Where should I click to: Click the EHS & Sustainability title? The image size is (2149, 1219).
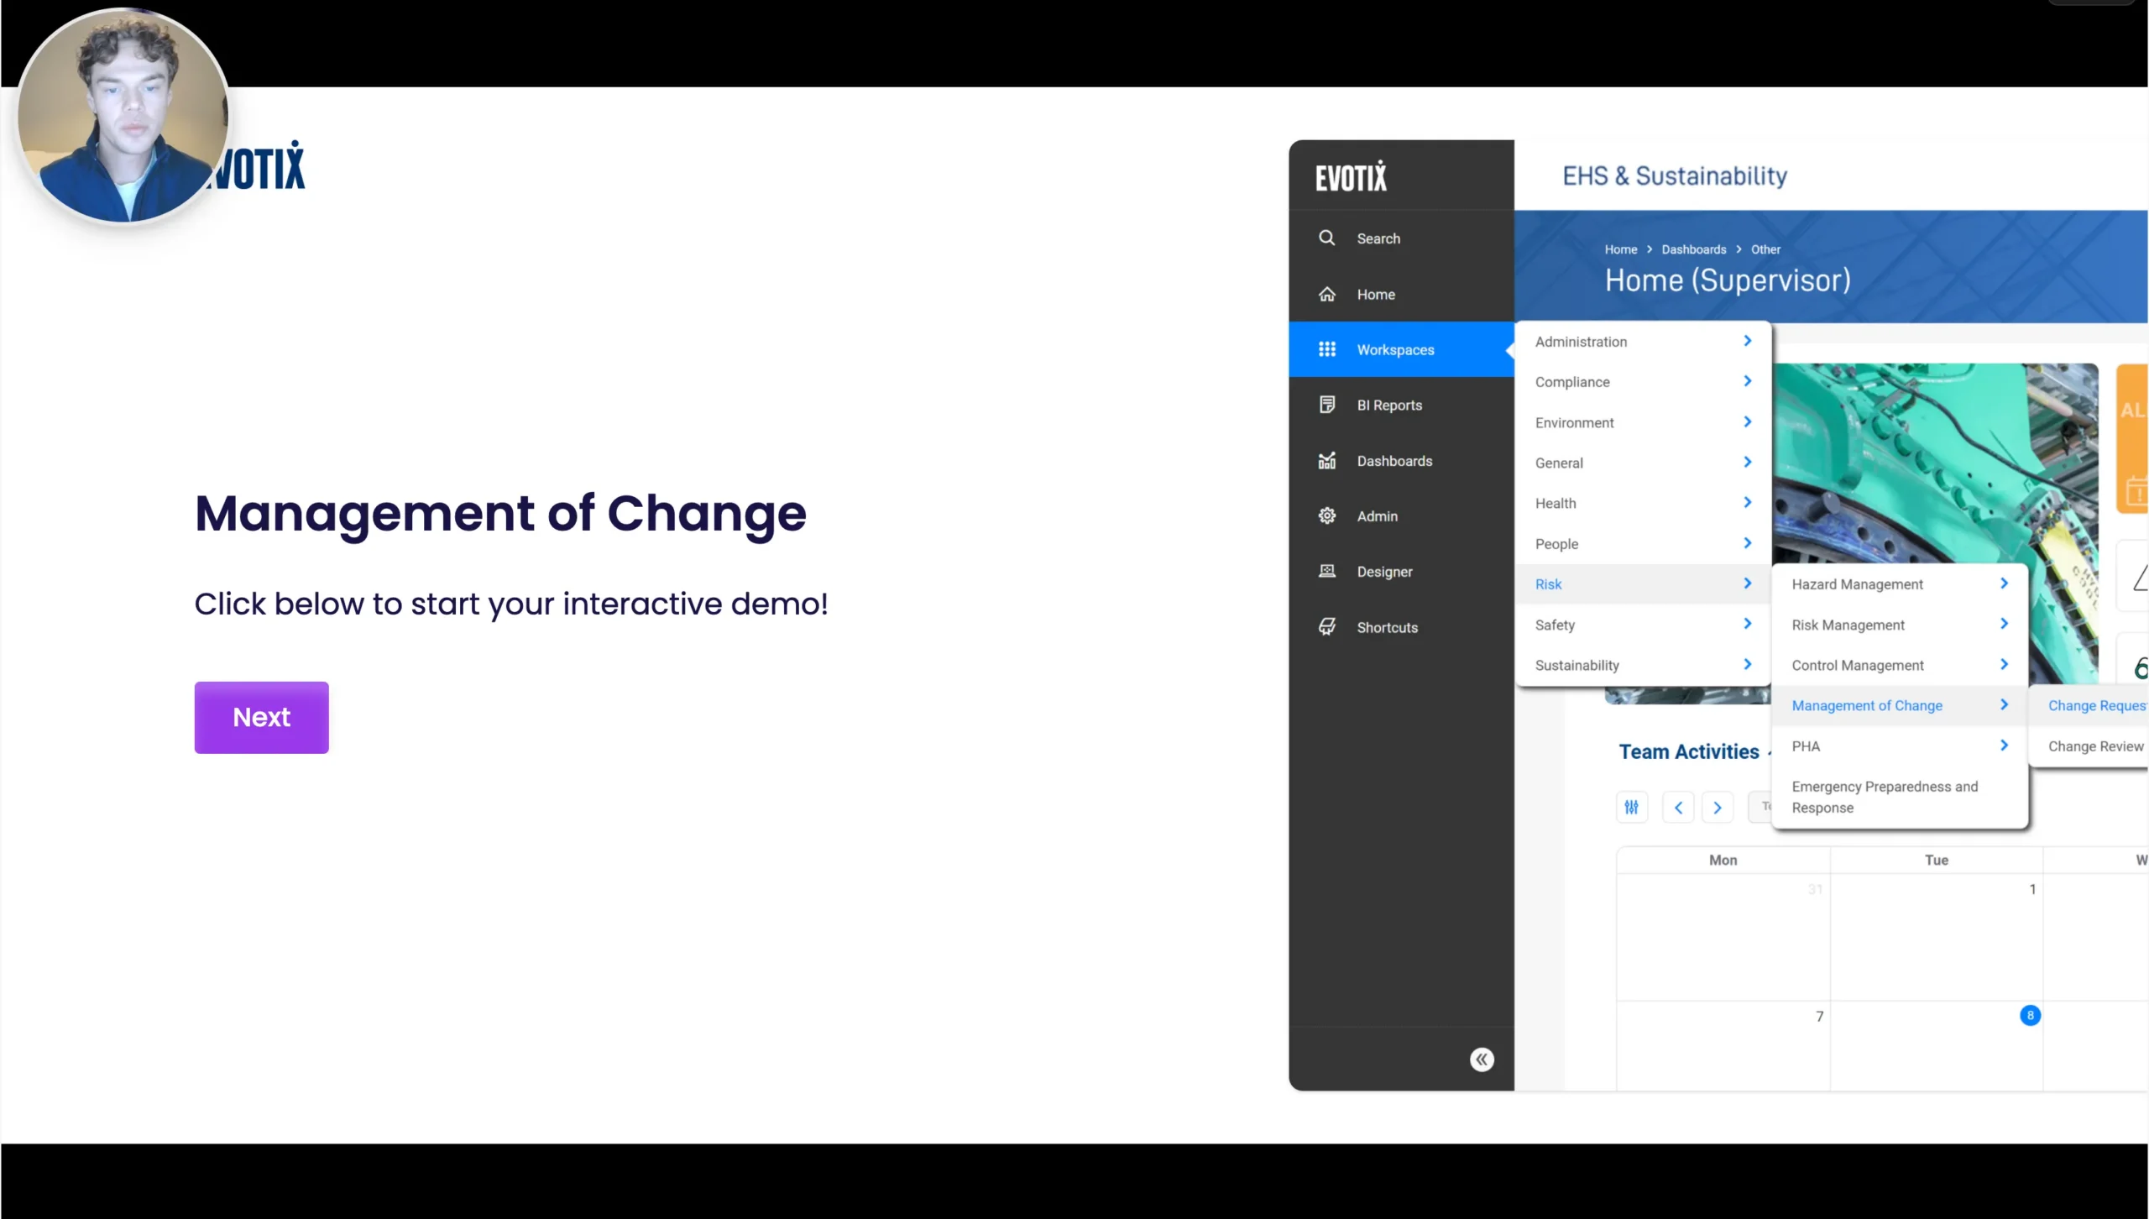point(1675,175)
